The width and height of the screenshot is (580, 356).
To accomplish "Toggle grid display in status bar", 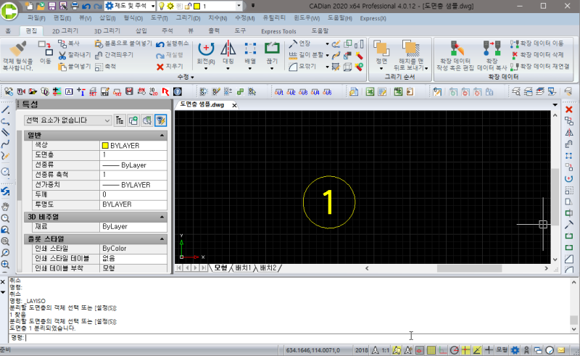I will (431, 349).
